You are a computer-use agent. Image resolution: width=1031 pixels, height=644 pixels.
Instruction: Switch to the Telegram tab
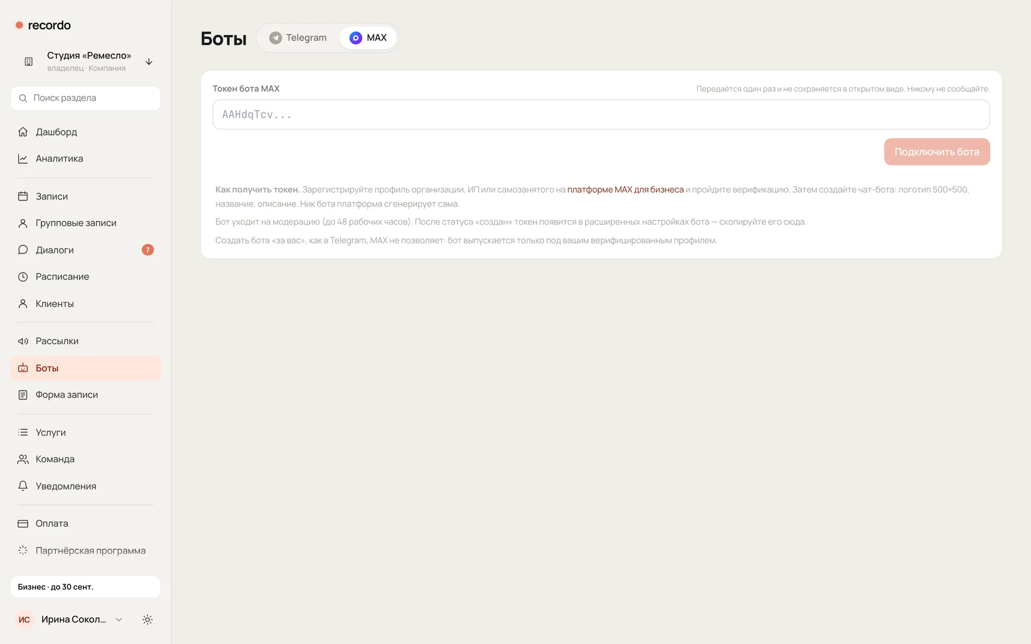(298, 38)
